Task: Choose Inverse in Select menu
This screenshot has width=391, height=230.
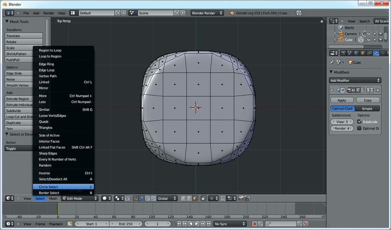Action: click(63, 173)
